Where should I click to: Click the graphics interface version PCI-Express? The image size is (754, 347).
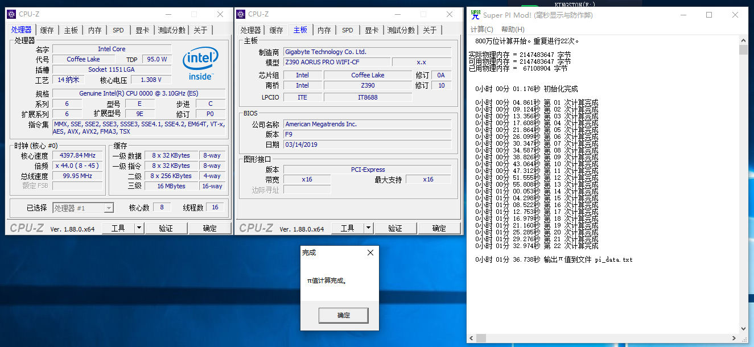(368, 170)
